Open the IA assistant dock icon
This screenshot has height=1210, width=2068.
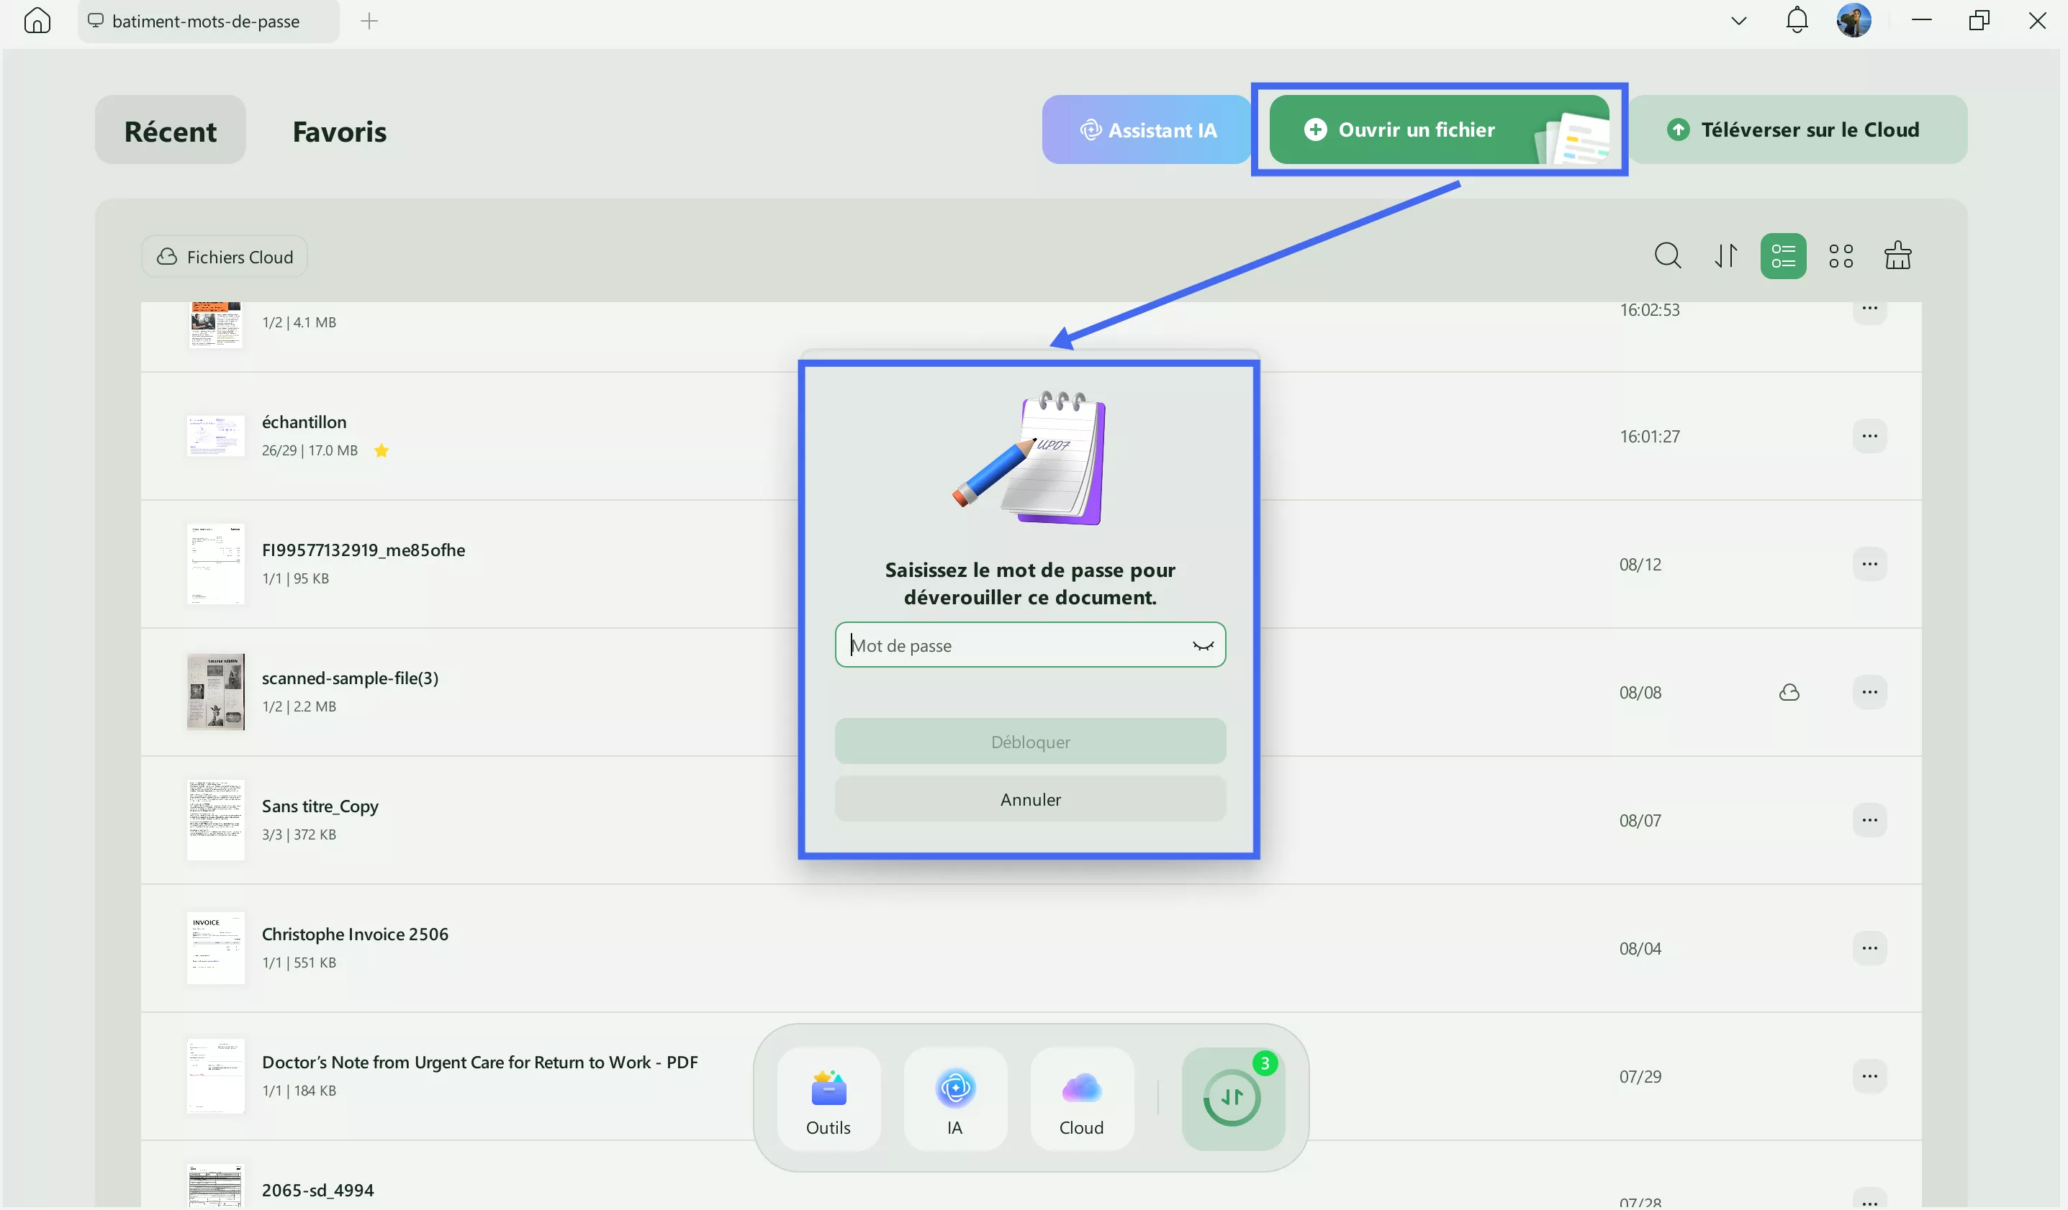pyautogui.click(x=954, y=1099)
